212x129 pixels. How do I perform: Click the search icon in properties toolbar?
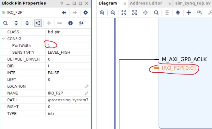[6, 23]
